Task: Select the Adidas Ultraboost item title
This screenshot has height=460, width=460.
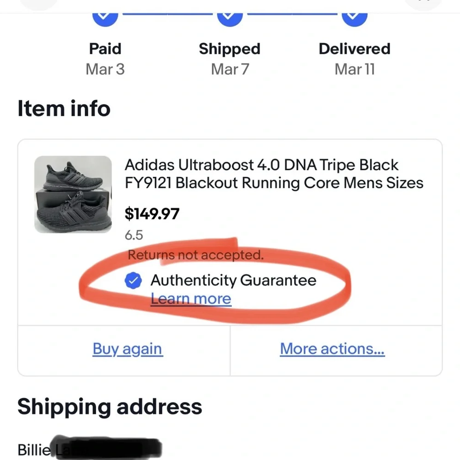Action: click(274, 174)
